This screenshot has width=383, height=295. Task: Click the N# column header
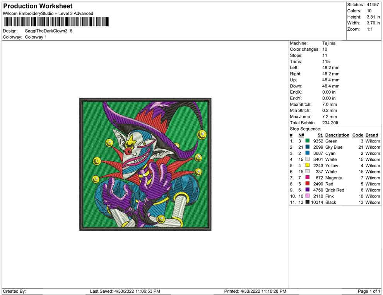click(301, 135)
